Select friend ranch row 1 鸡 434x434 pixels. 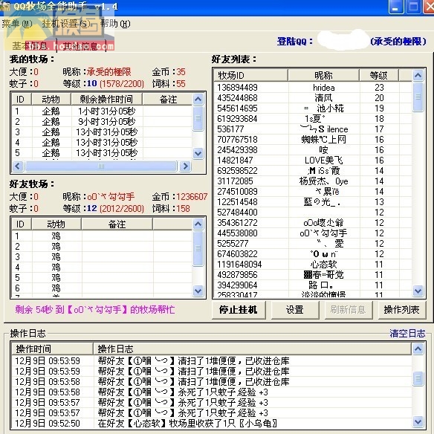[102, 236]
